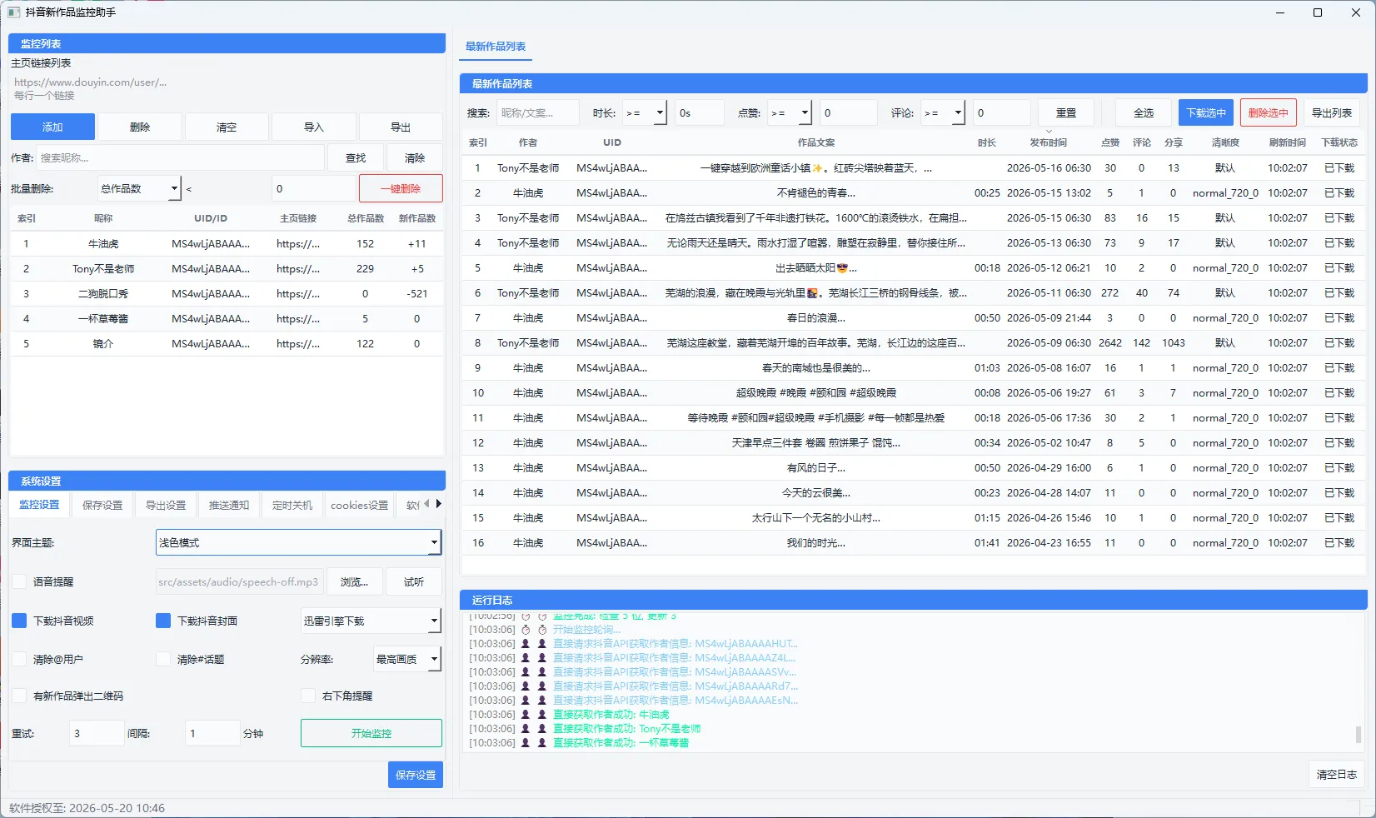The width and height of the screenshot is (1376, 818).
Task: Open the 保存设置 settings tab
Action: 102,505
